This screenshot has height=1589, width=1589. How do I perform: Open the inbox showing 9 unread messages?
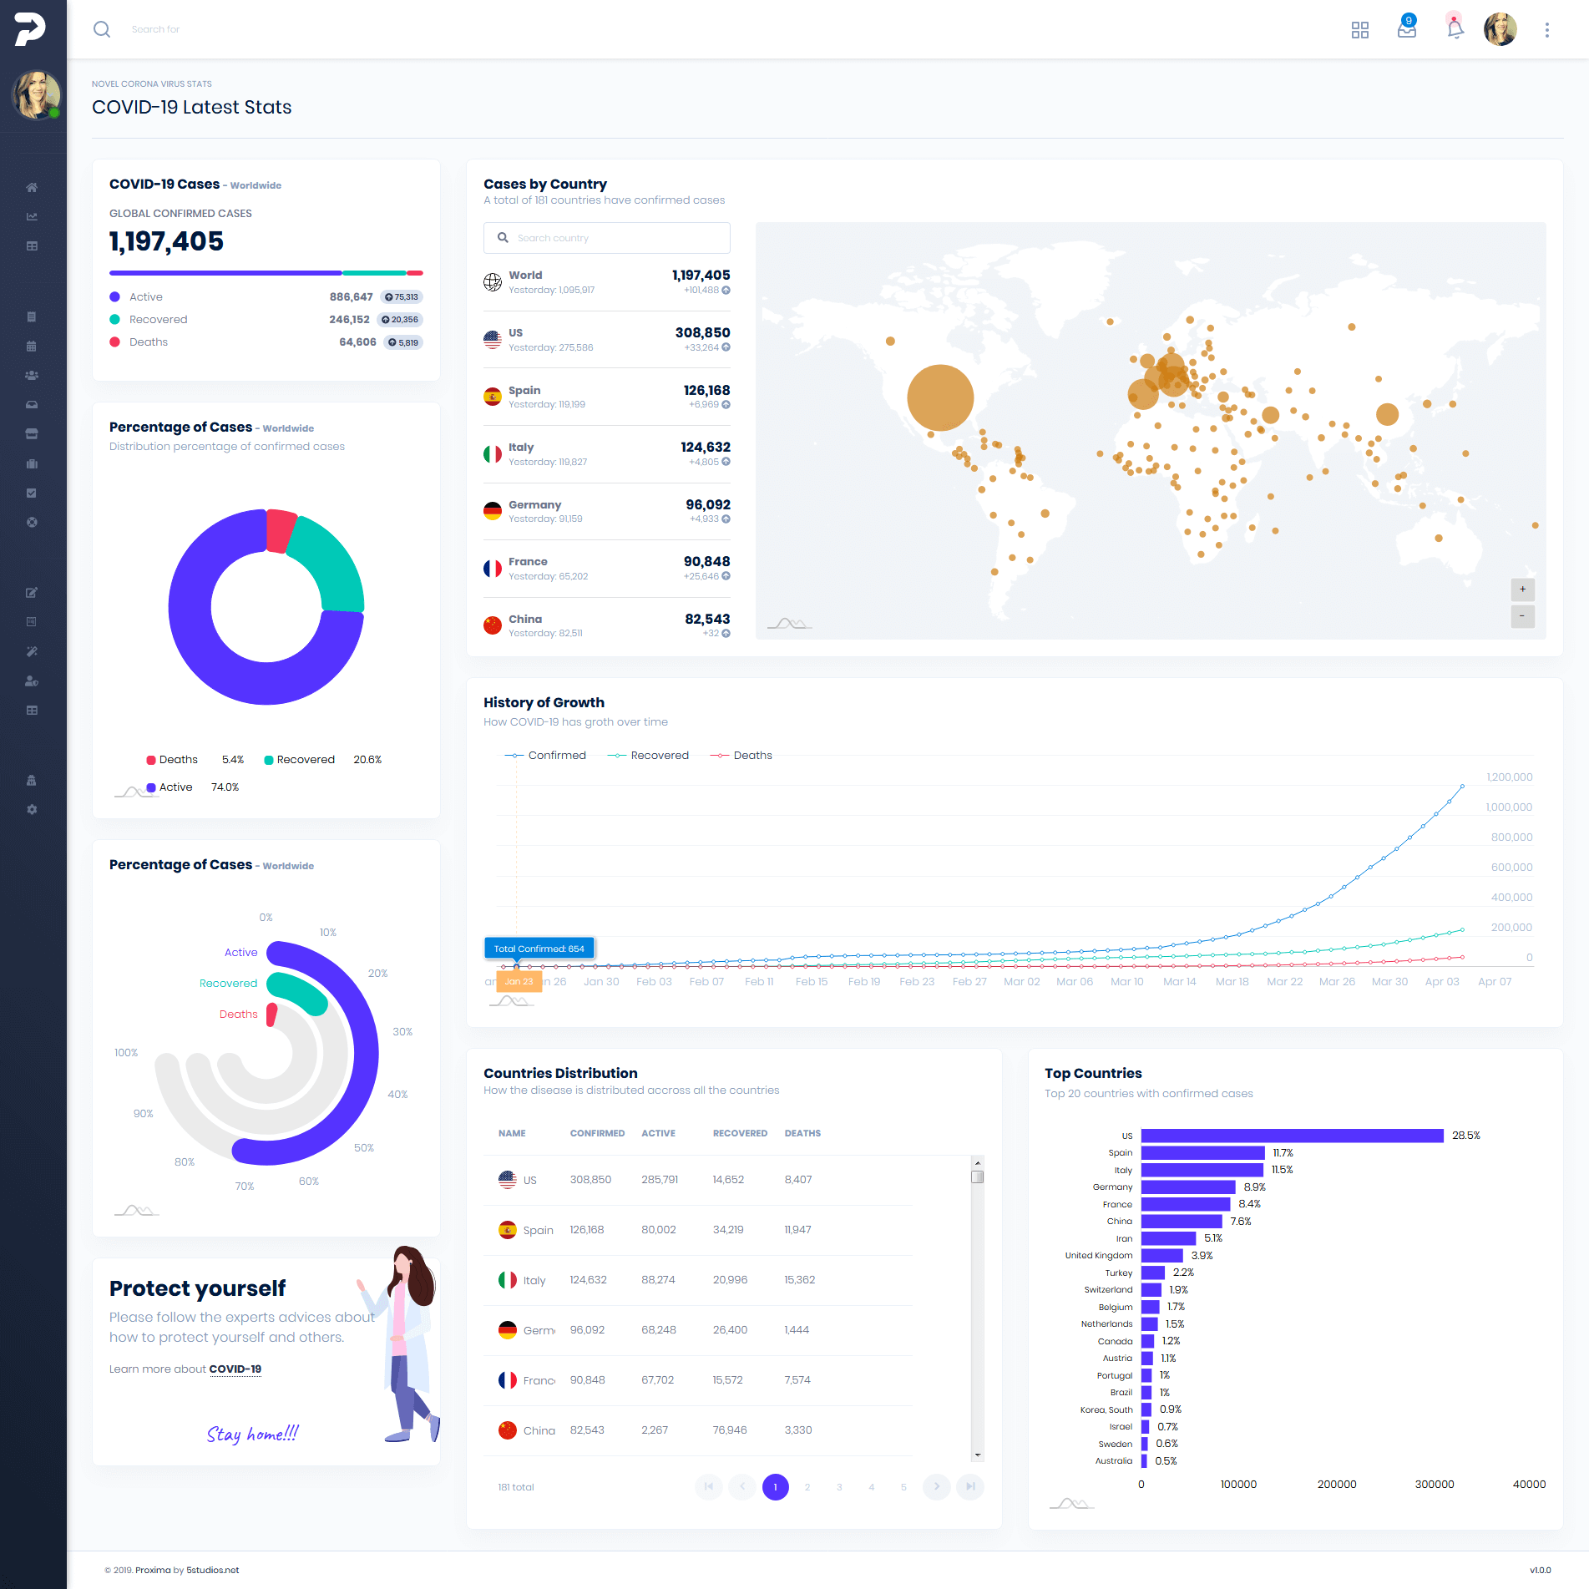click(x=1406, y=32)
